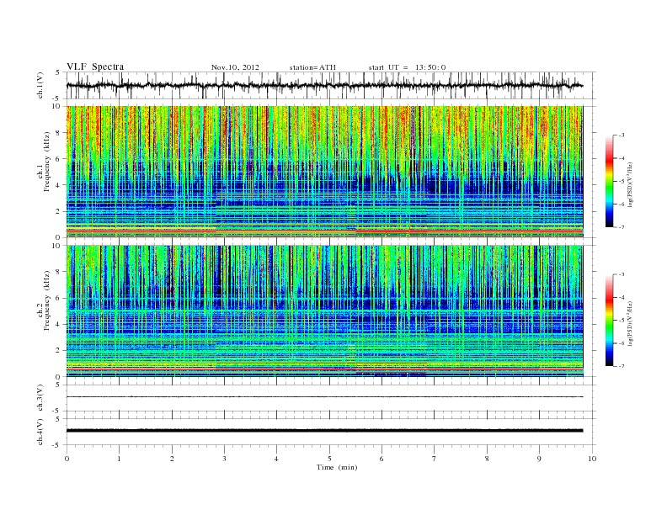This screenshot has width=667, height=515.
Task: Click the -6 tick on ch.2 colorbar
Action: 621,343
